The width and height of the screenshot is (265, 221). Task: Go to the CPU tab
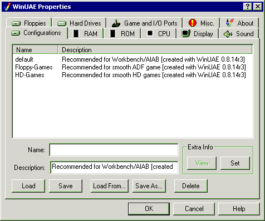pos(159,34)
